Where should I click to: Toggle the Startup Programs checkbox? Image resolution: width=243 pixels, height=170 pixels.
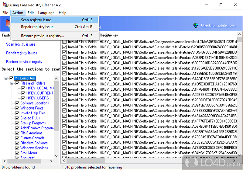click(18, 123)
